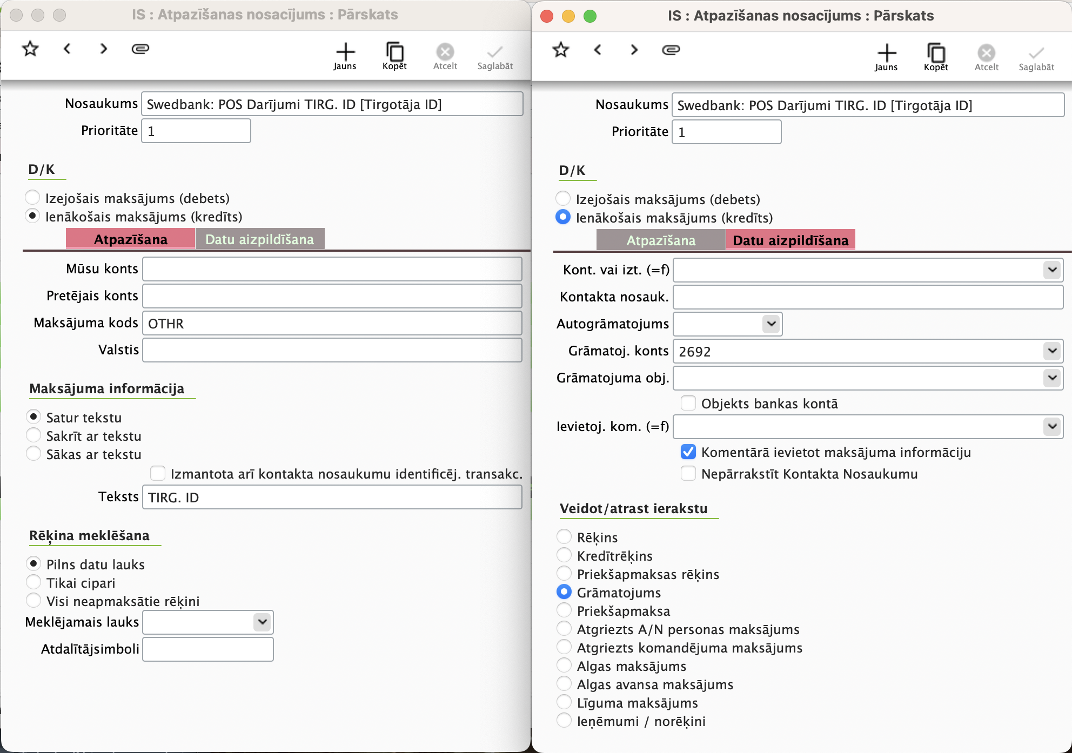This screenshot has height=753, width=1072.
Task: Select Ieņēmumi / norēķini record type
Action: coord(564,721)
